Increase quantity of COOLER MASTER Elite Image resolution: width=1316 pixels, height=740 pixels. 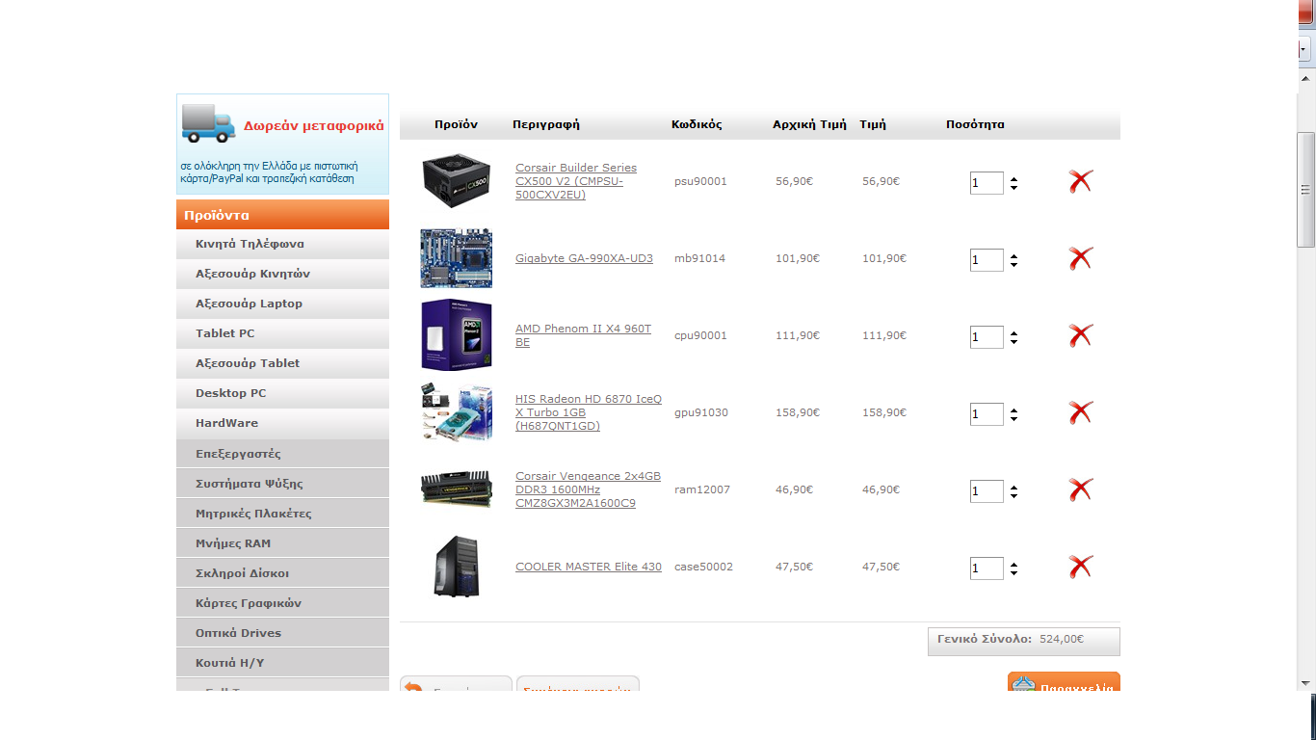click(1013, 564)
